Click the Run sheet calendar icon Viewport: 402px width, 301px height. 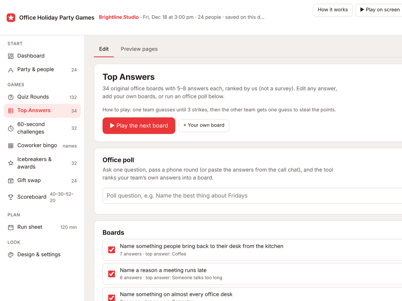11,227
